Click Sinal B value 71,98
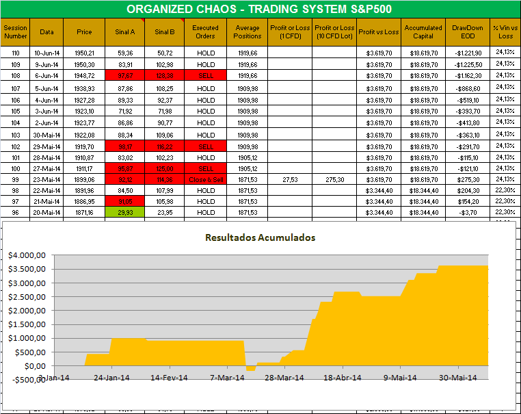Image resolution: width=521 pixels, height=414 pixels. pyautogui.click(x=165, y=111)
